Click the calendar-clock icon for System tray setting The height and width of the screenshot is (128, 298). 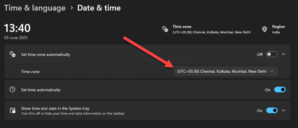[13, 110]
